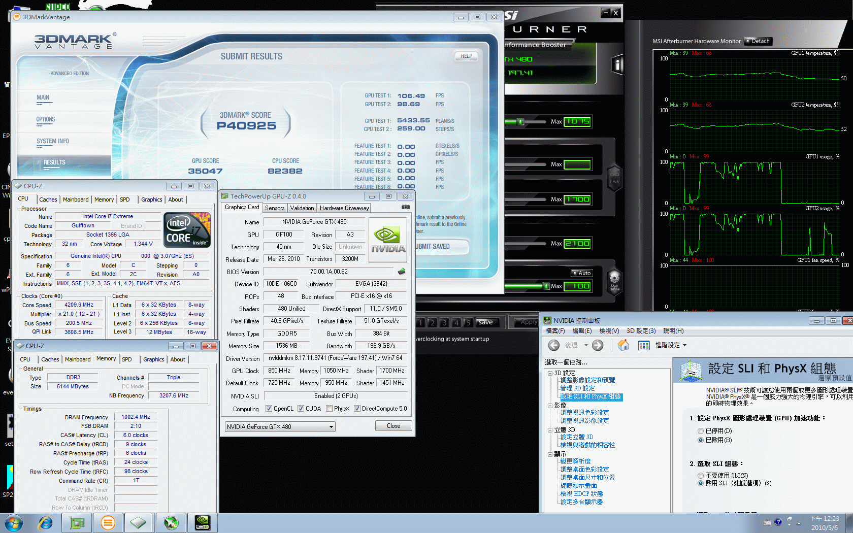
Task: Open 管理 3D 設定 link
Action: [x=577, y=388]
